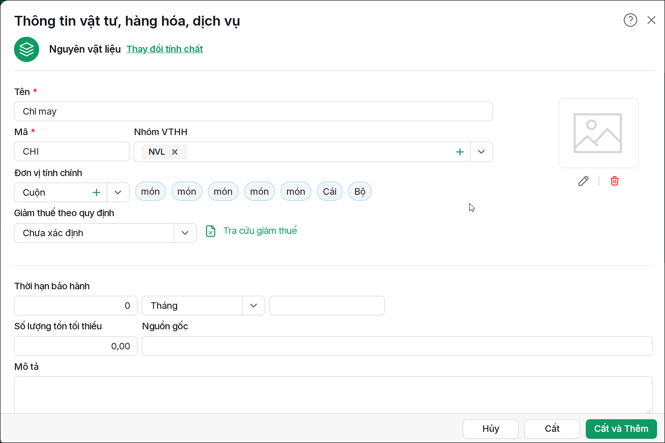Focus the Tên field containing Chỉ may
This screenshot has height=443, width=665.
click(x=254, y=111)
